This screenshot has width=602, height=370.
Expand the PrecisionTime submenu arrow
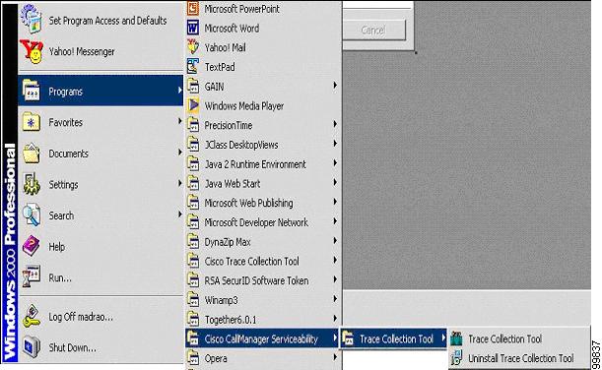[x=335, y=124]
